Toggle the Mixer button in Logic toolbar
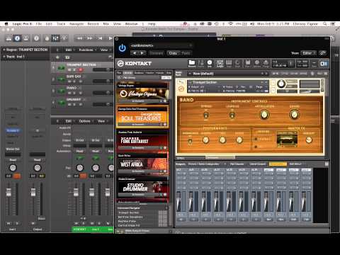The width and height of the screenshot is (340, 255). [x=56, y=38]
